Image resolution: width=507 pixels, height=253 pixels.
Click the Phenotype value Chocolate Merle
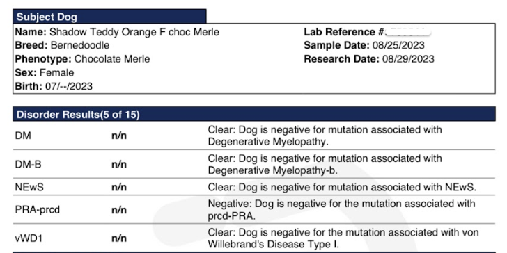(x=112, y=59)
